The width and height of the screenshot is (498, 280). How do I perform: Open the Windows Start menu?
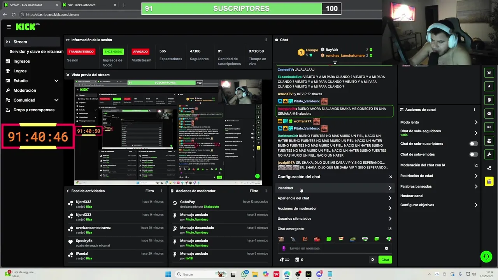pos(168,274)
